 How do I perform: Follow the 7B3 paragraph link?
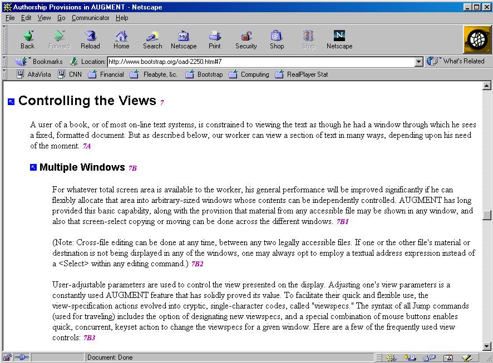(x=89, y=337)
